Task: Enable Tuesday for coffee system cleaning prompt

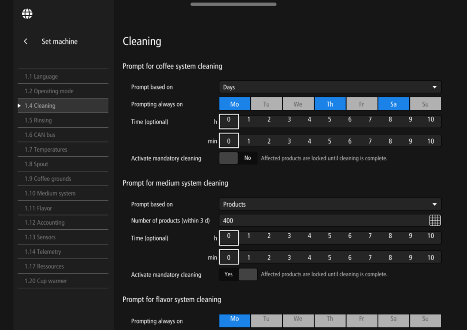Action: (266, 104)
